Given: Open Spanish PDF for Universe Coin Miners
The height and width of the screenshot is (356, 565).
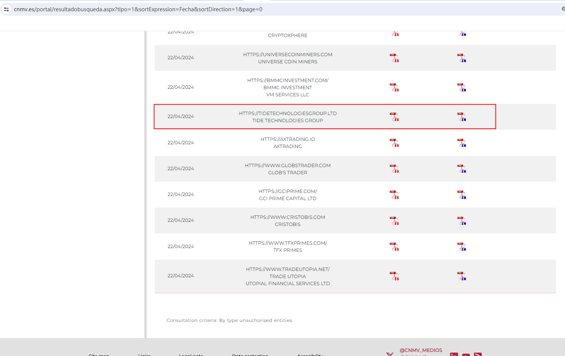Looking at the screenshot, I should [x=394, y=58].
